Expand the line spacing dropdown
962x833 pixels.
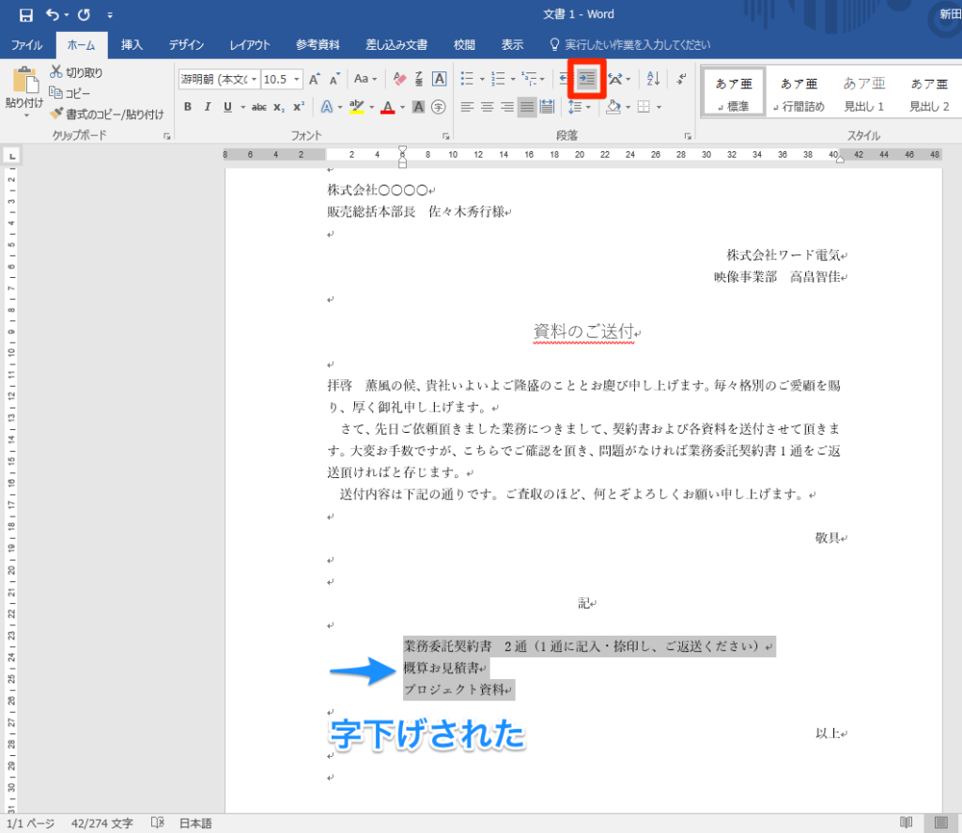point(588,107)
